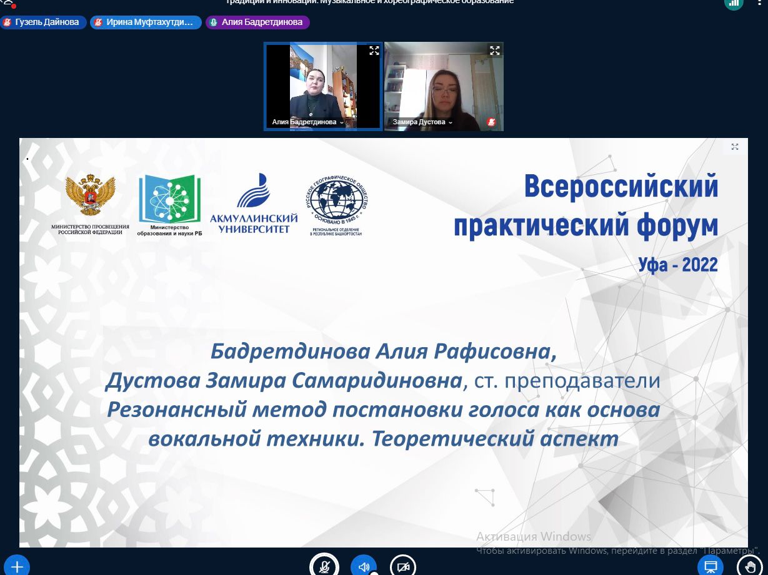
Task: Click the speaker audio button
Action: pos(364,566)
